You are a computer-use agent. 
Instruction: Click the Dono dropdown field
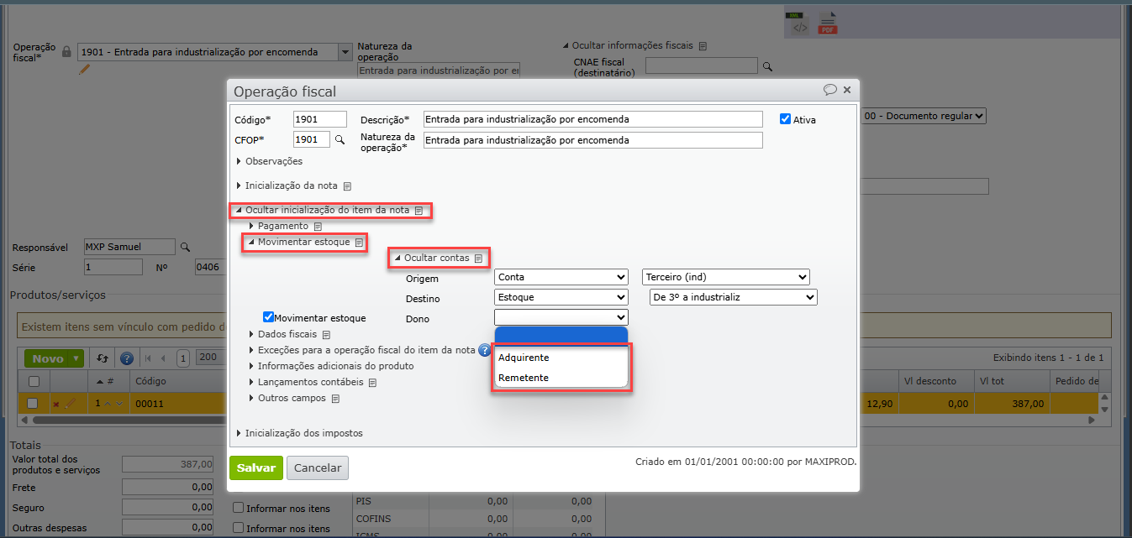pos(561,317)
